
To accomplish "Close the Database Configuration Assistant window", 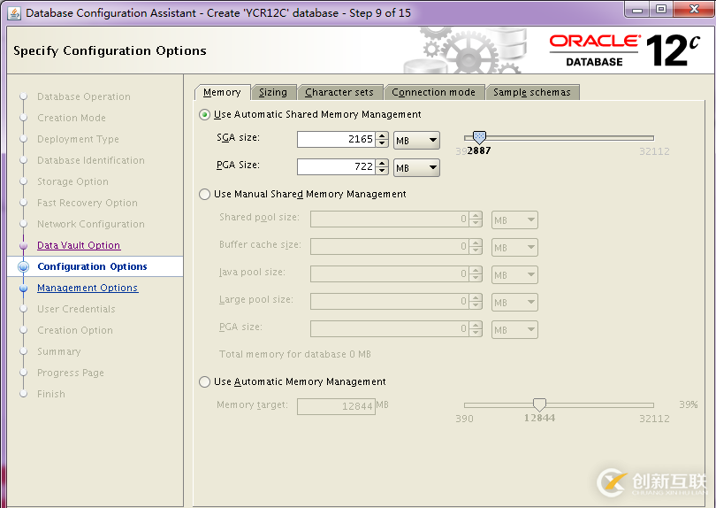I will coord(694,9).
